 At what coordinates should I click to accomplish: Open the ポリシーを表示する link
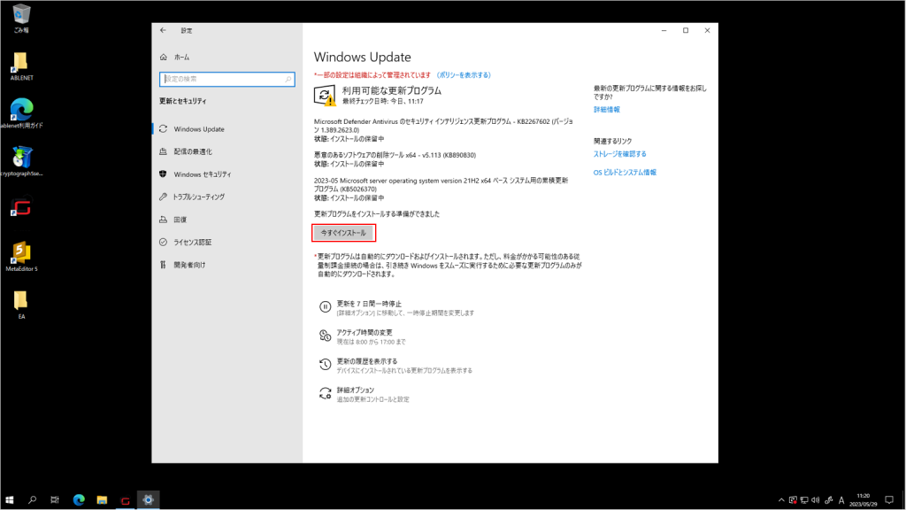point(464,75)
